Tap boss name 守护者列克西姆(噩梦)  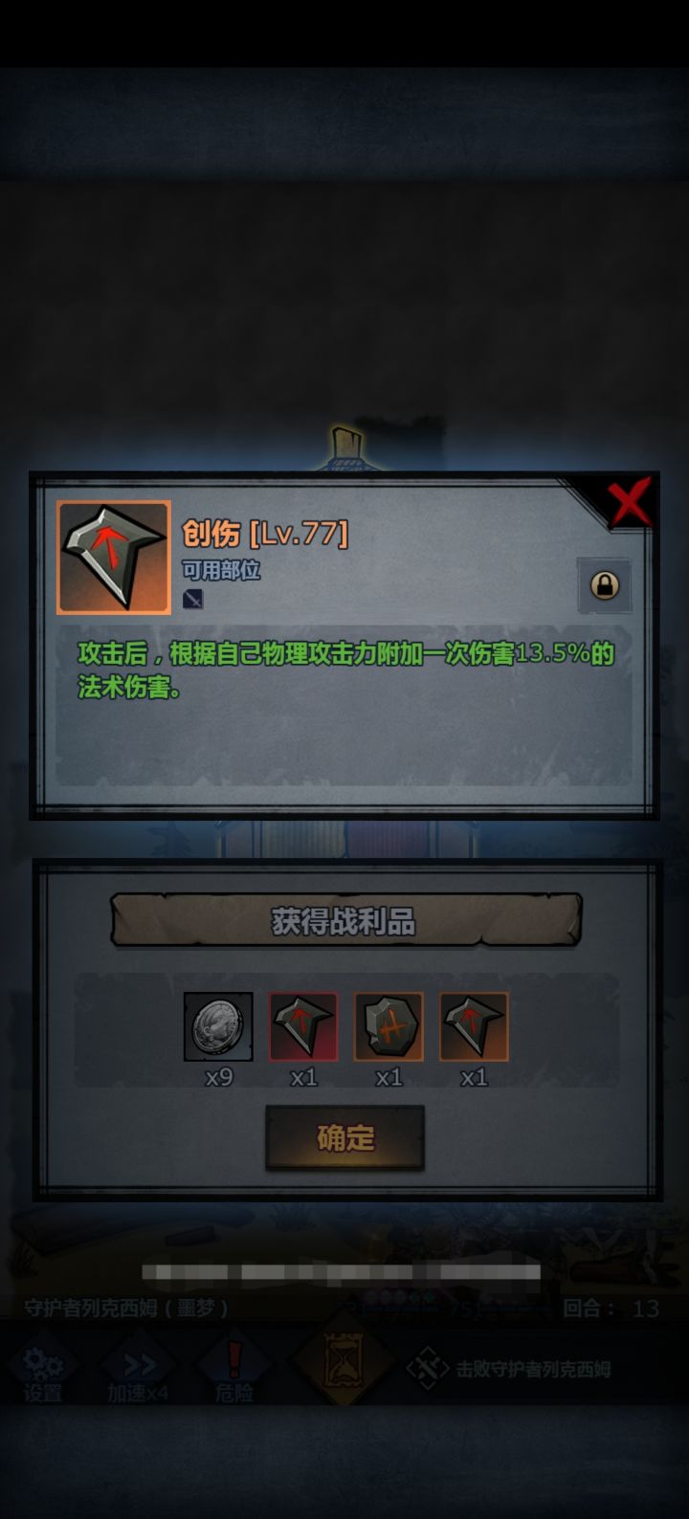pos(126,1308)
